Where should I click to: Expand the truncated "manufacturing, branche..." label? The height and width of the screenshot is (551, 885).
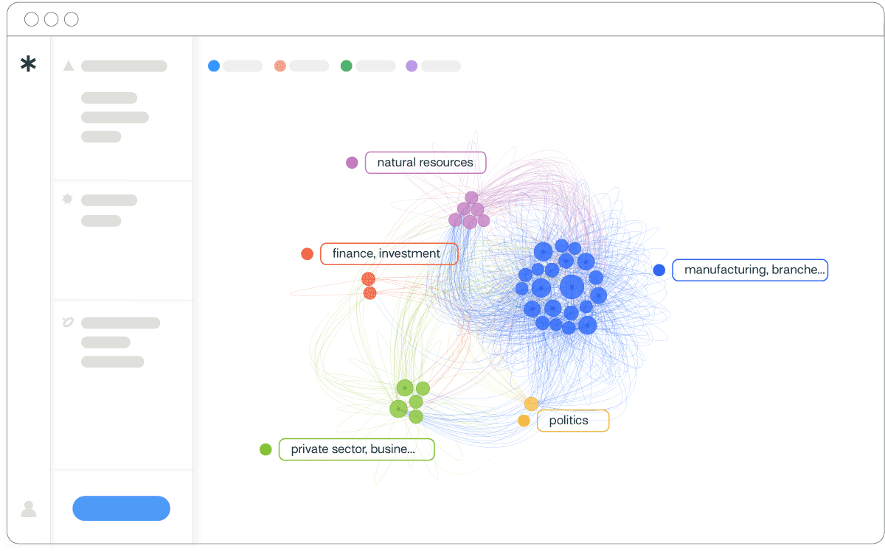point(750,270)
